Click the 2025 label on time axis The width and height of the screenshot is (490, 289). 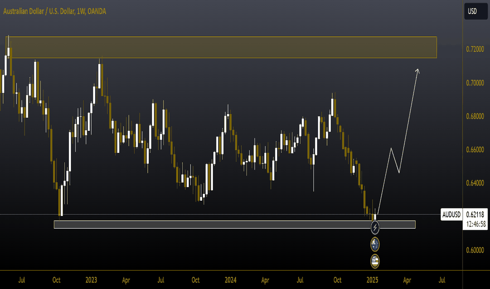click(x=372, y=280)
